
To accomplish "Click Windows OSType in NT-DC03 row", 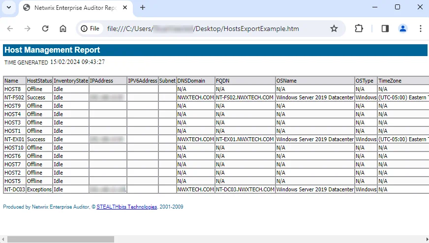I will pos(366,189).
